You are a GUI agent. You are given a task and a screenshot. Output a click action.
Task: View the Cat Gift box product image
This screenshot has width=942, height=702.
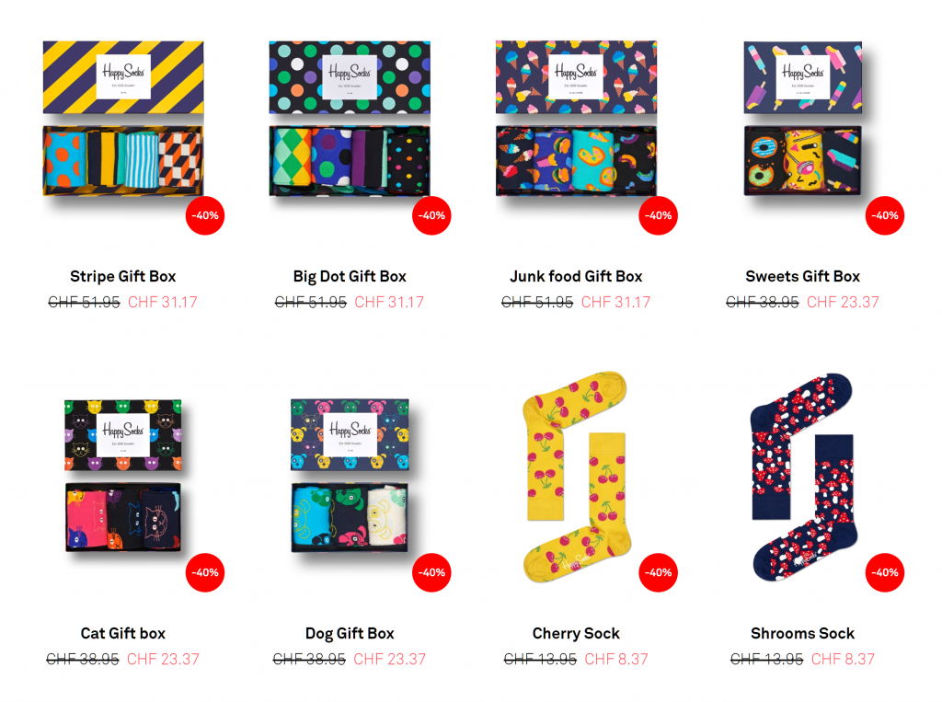[x=123, y=476]
